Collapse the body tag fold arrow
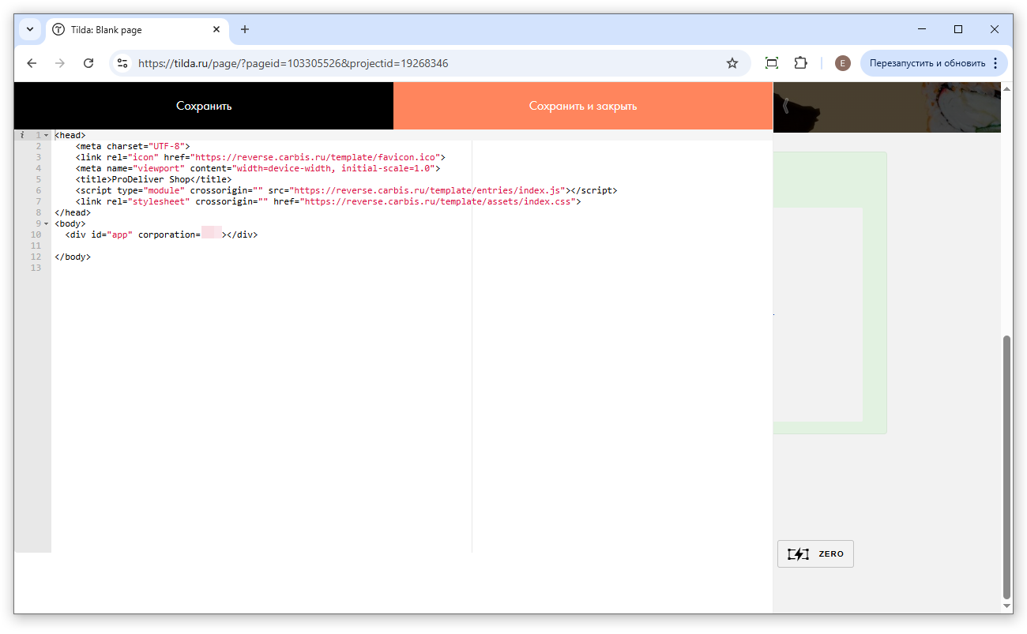The height and width of the screenshot is (634, 1027). click(x=47, y=224)
